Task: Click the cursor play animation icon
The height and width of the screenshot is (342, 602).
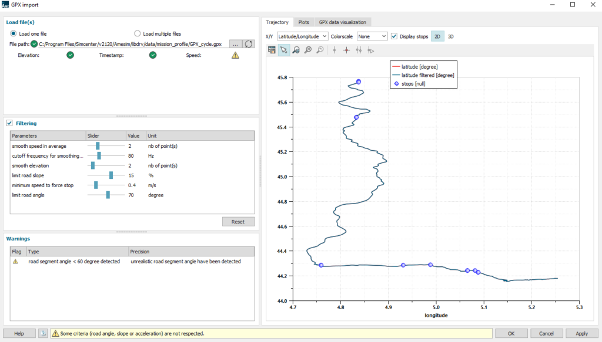Action: [370, 50]
